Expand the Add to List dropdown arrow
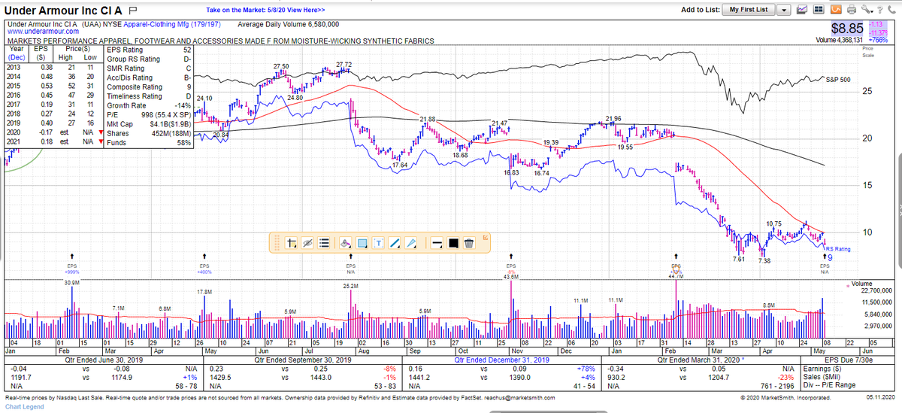Image resolution: width=902 pixels, height=413 pixels. coord(784,10)
